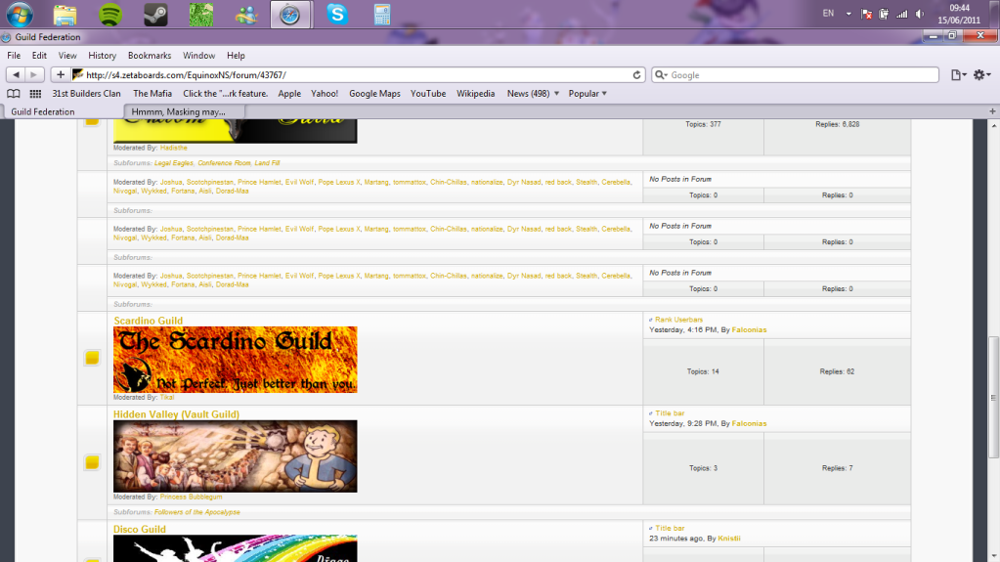Open the Hidden Valley (Vault Guild) forum link

(x=176, y=414)
